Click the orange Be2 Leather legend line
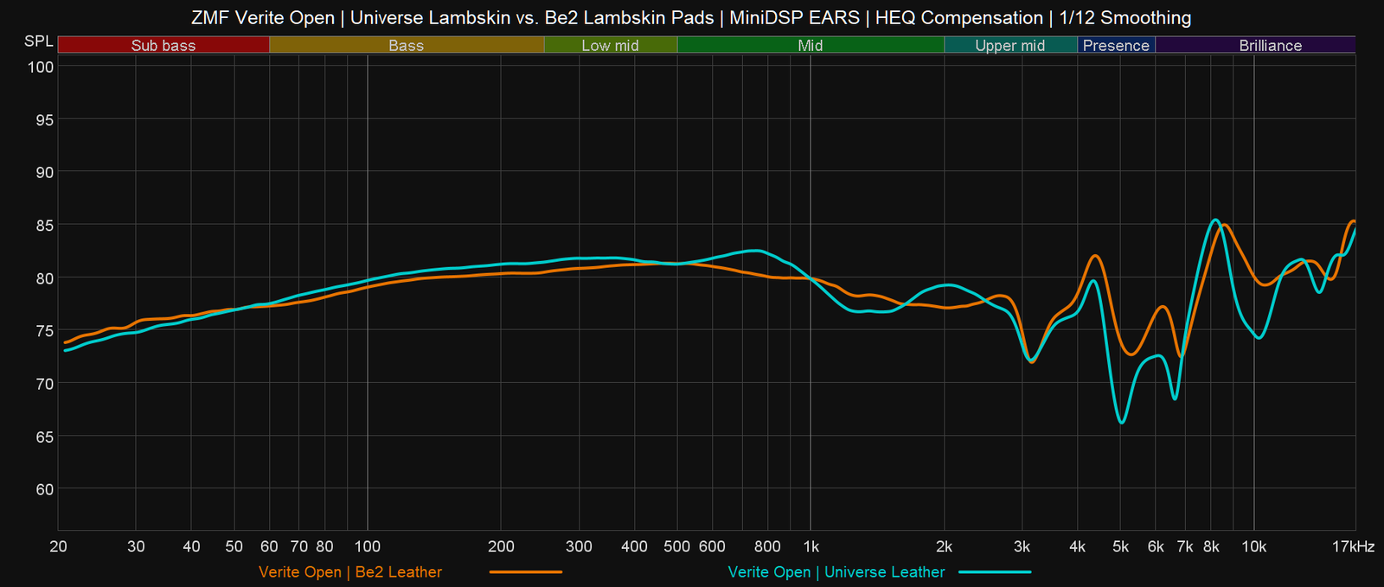Viewport: 1384px width, 587px height. click(526, 572)
